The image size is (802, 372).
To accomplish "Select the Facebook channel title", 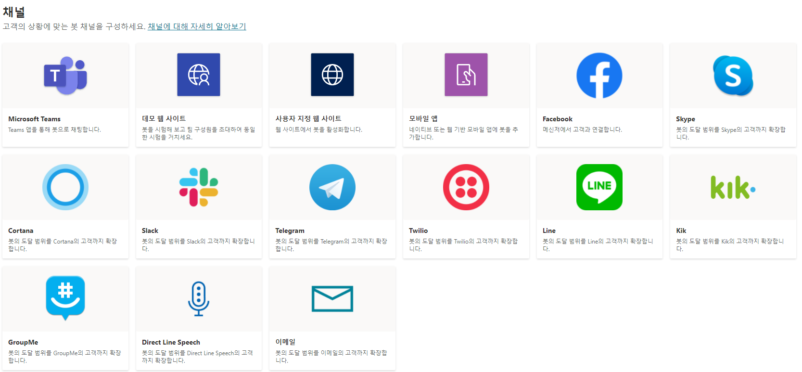I will [558, 119].
